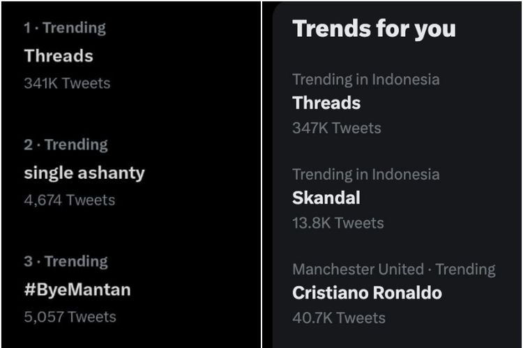Viewport: 523px width, 348px height.
Task: Open the Threads trend ranked number 1
Action: coord(59,56)
